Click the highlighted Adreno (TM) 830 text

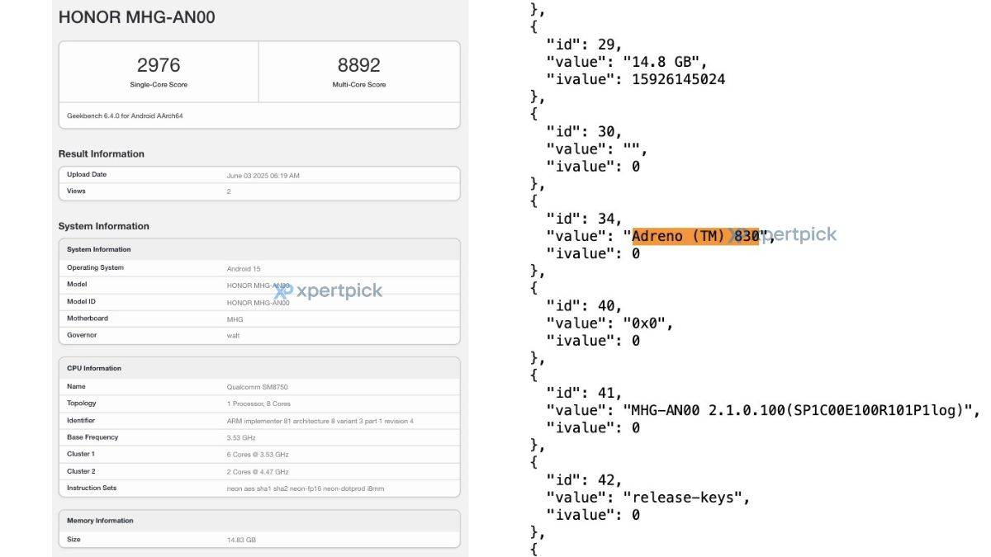[694, 236]
